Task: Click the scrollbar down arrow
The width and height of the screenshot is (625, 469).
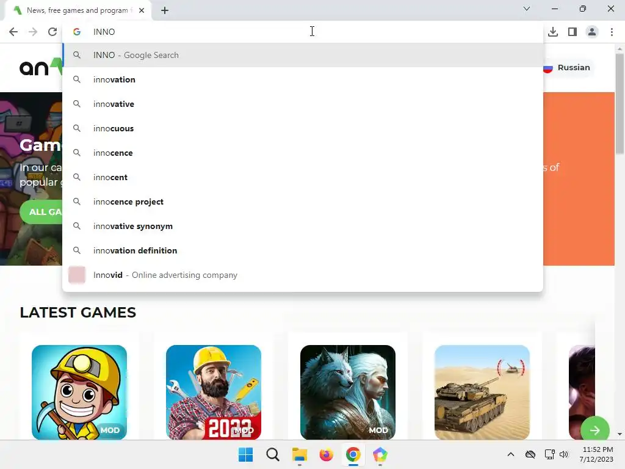Action: pos(620,434)
